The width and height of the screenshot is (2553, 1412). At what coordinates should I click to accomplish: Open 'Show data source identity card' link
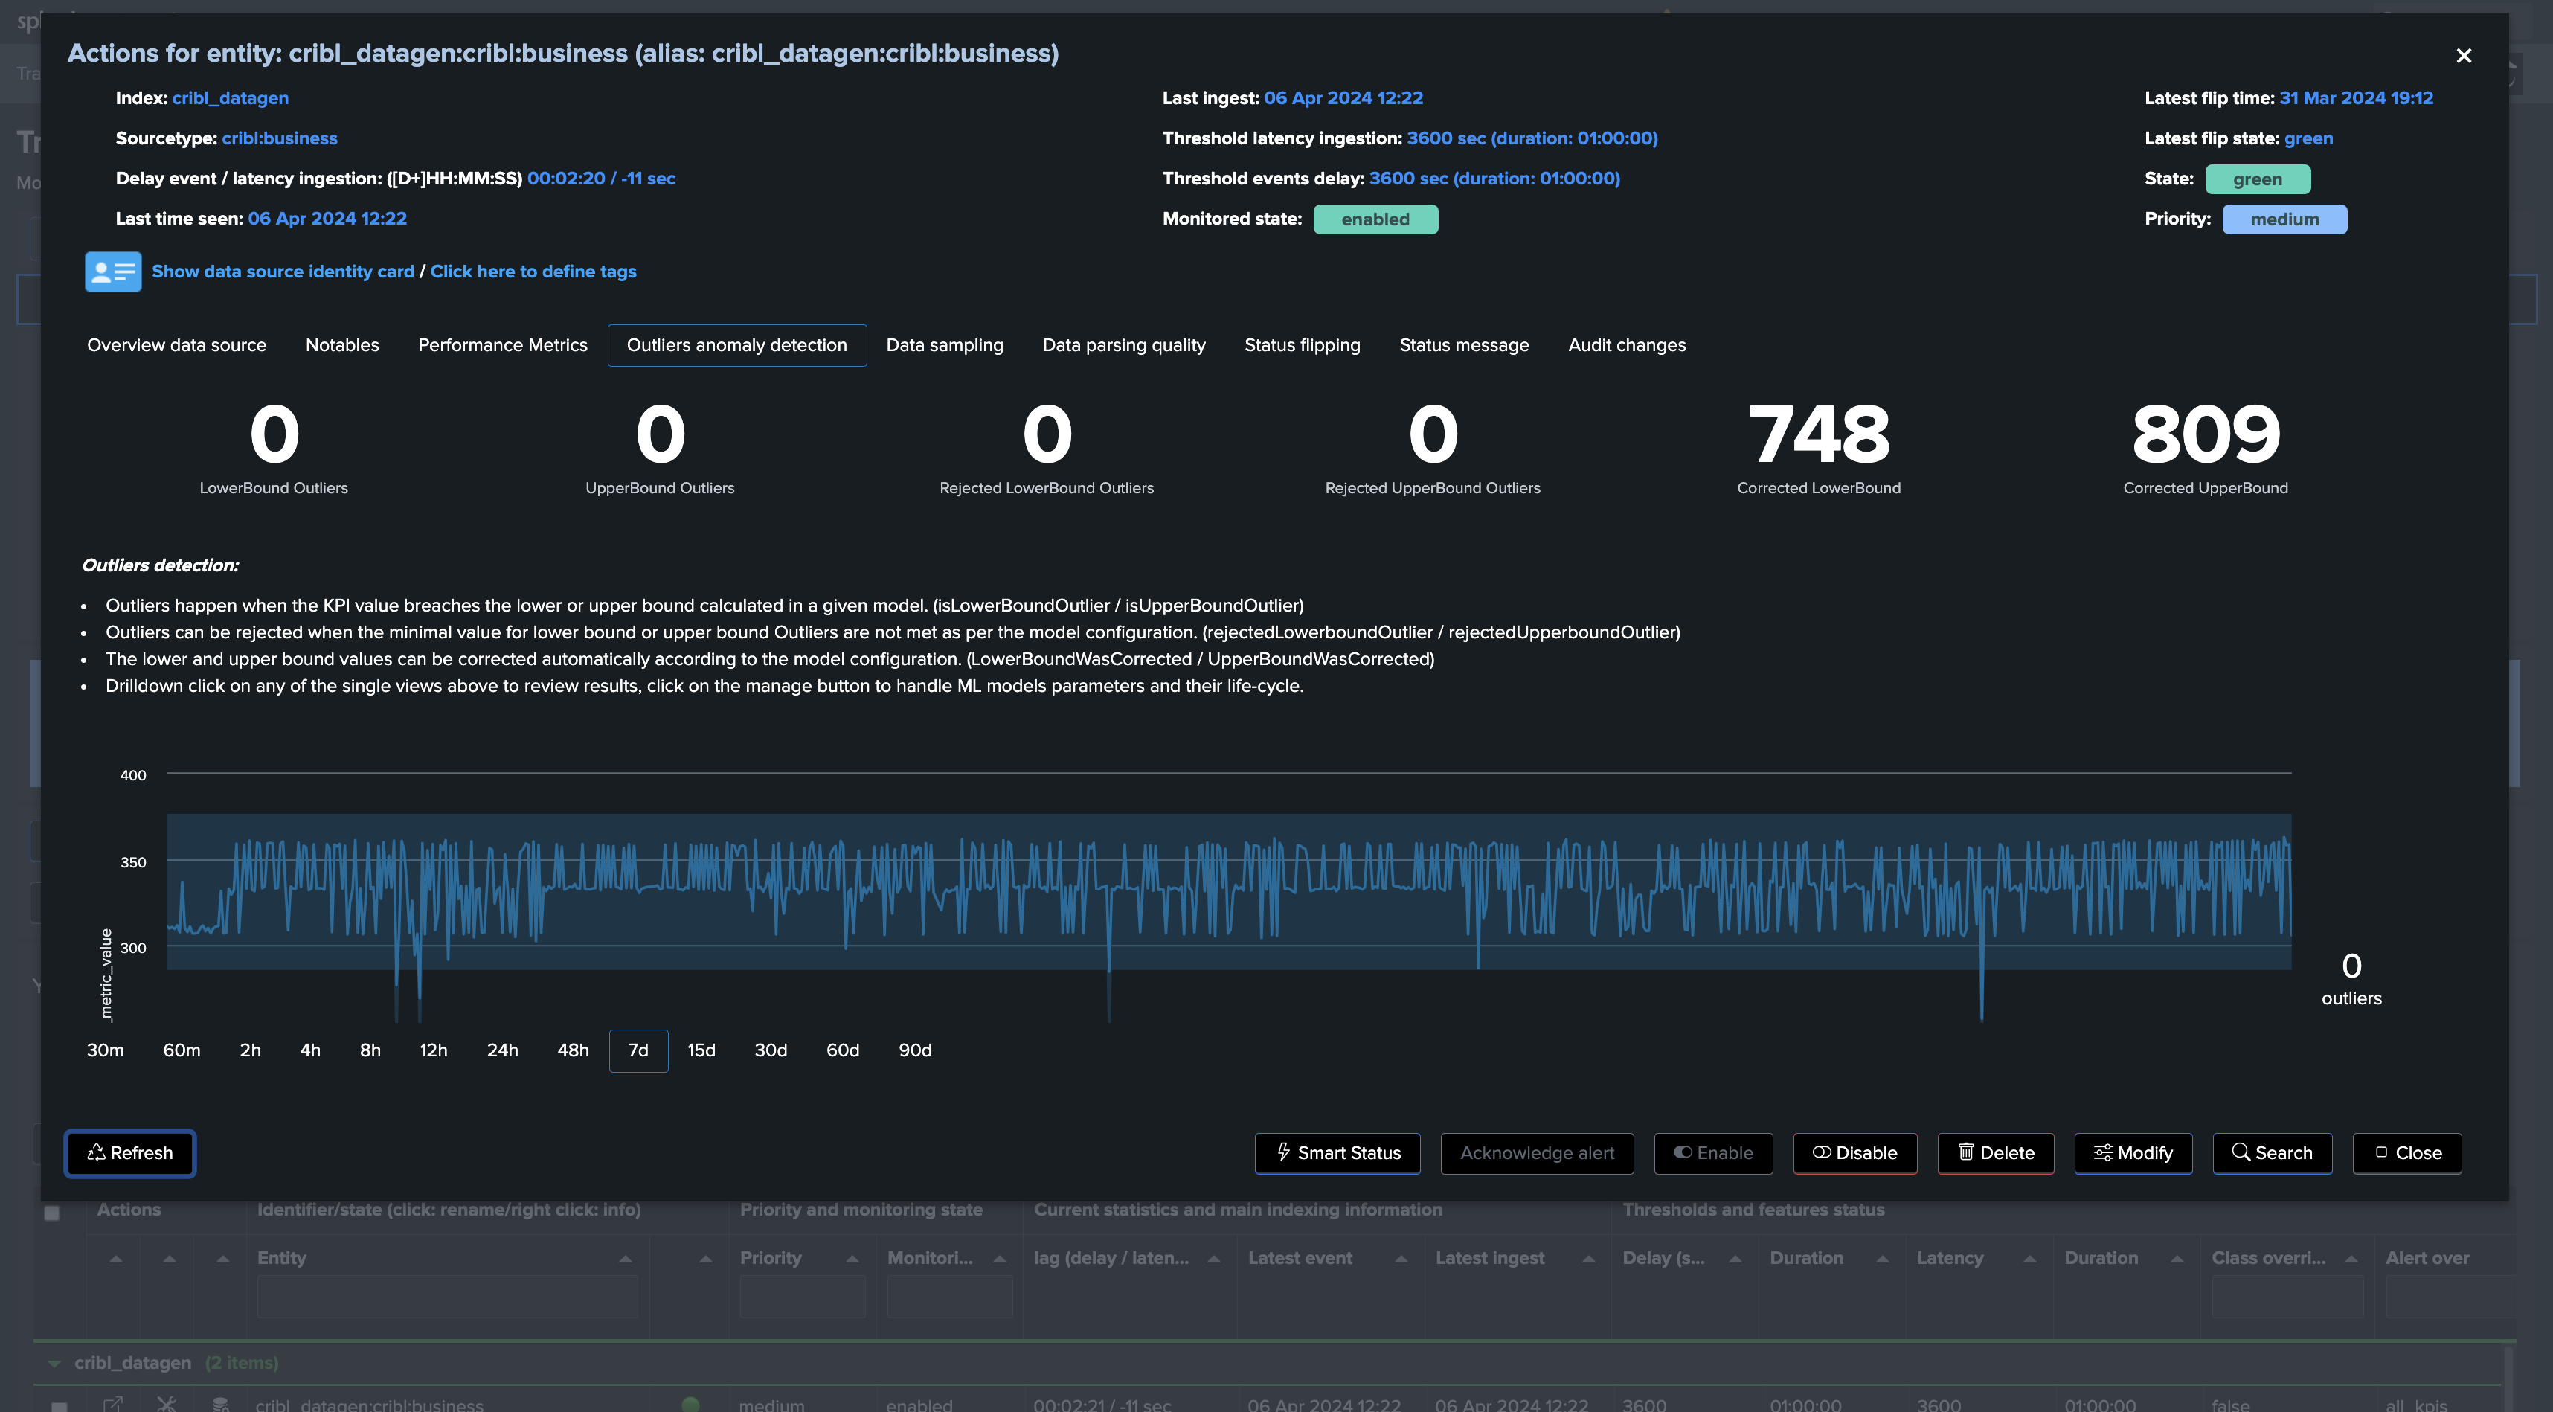[x=283, y=272]
